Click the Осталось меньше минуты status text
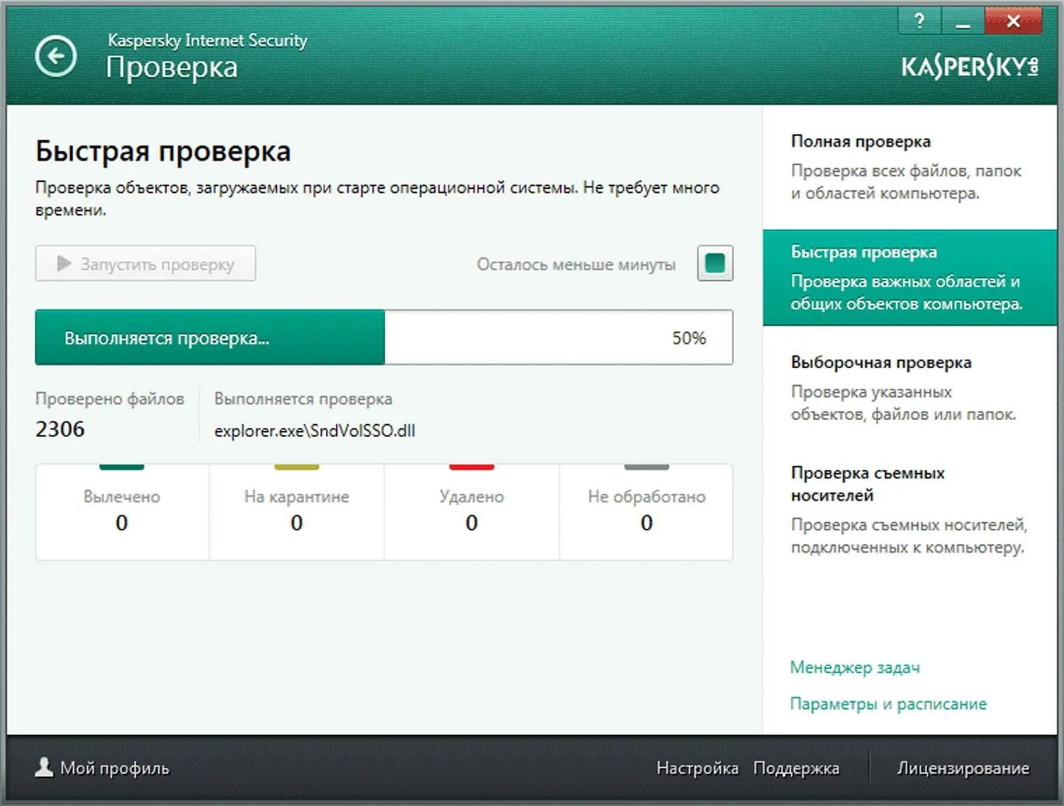1064x806 pixels. pyautogui.click(x=576, y=264)
